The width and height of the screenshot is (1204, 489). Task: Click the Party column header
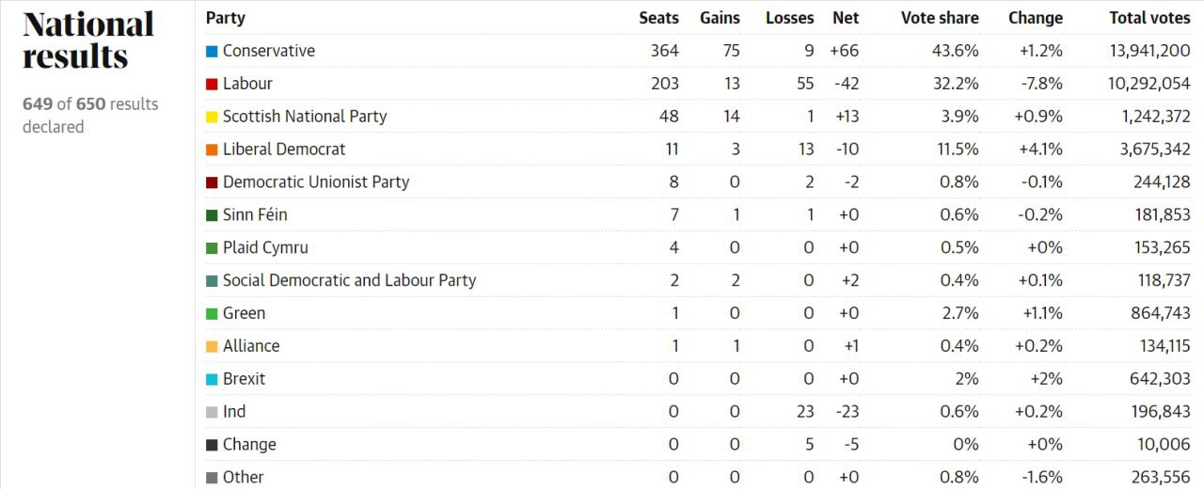pyautogui.click(x=226, y=18)
